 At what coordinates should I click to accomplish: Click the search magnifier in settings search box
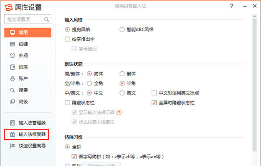(46, 19)
